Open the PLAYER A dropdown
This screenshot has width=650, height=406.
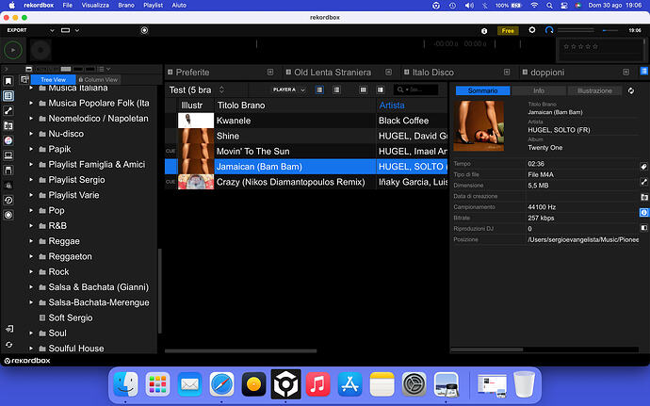(x=289, y=89)
